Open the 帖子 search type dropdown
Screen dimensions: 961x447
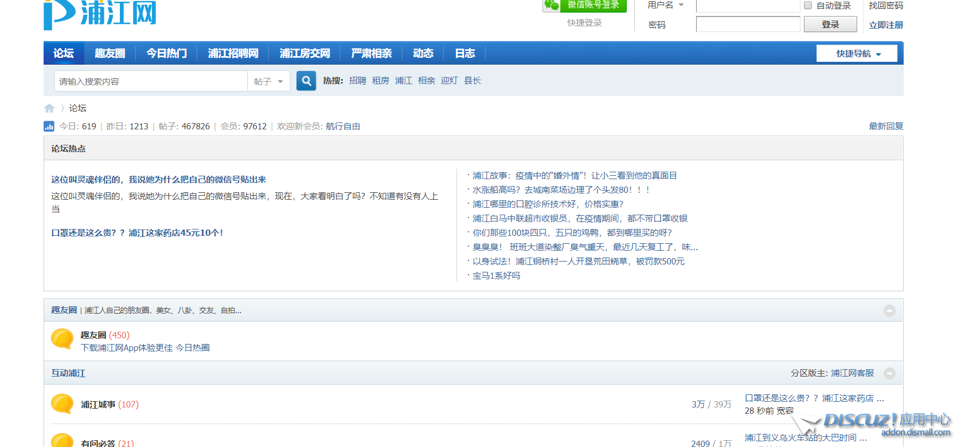[x=268, y=81]
